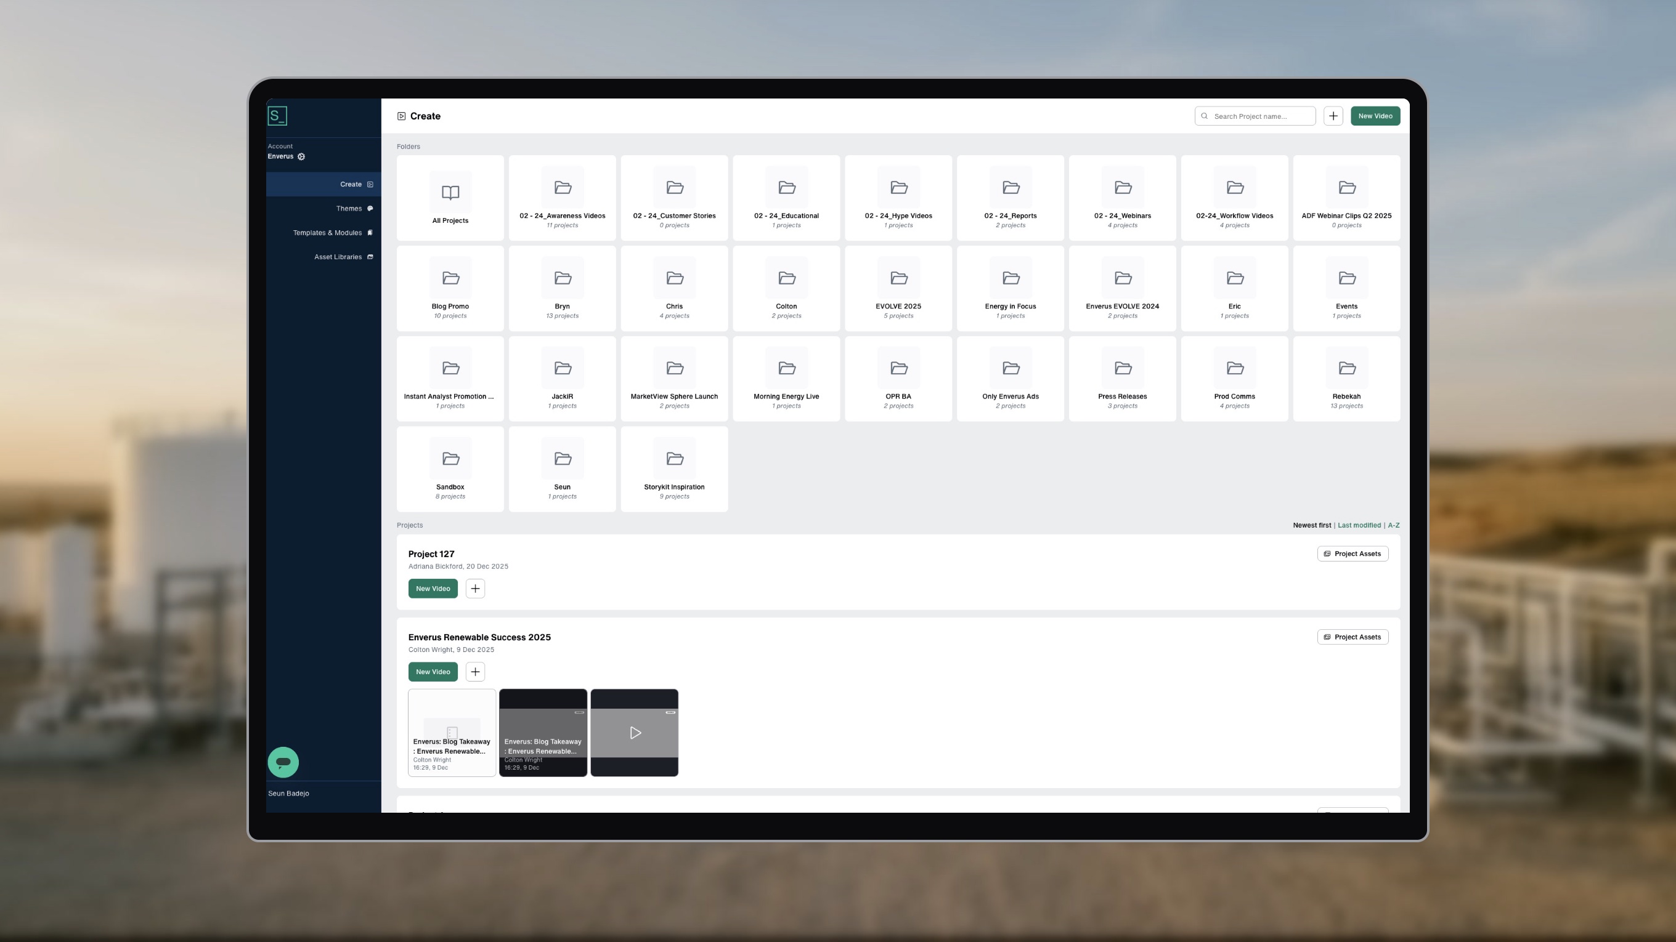Image resolution: width=1676 pixels, height=942 pixels.
Task: Open the Storykit Inspiration folder
Action: coord(674,469)
